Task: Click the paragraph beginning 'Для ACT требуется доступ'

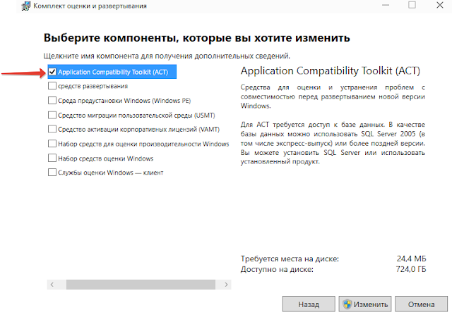Action: click(333, 143)
